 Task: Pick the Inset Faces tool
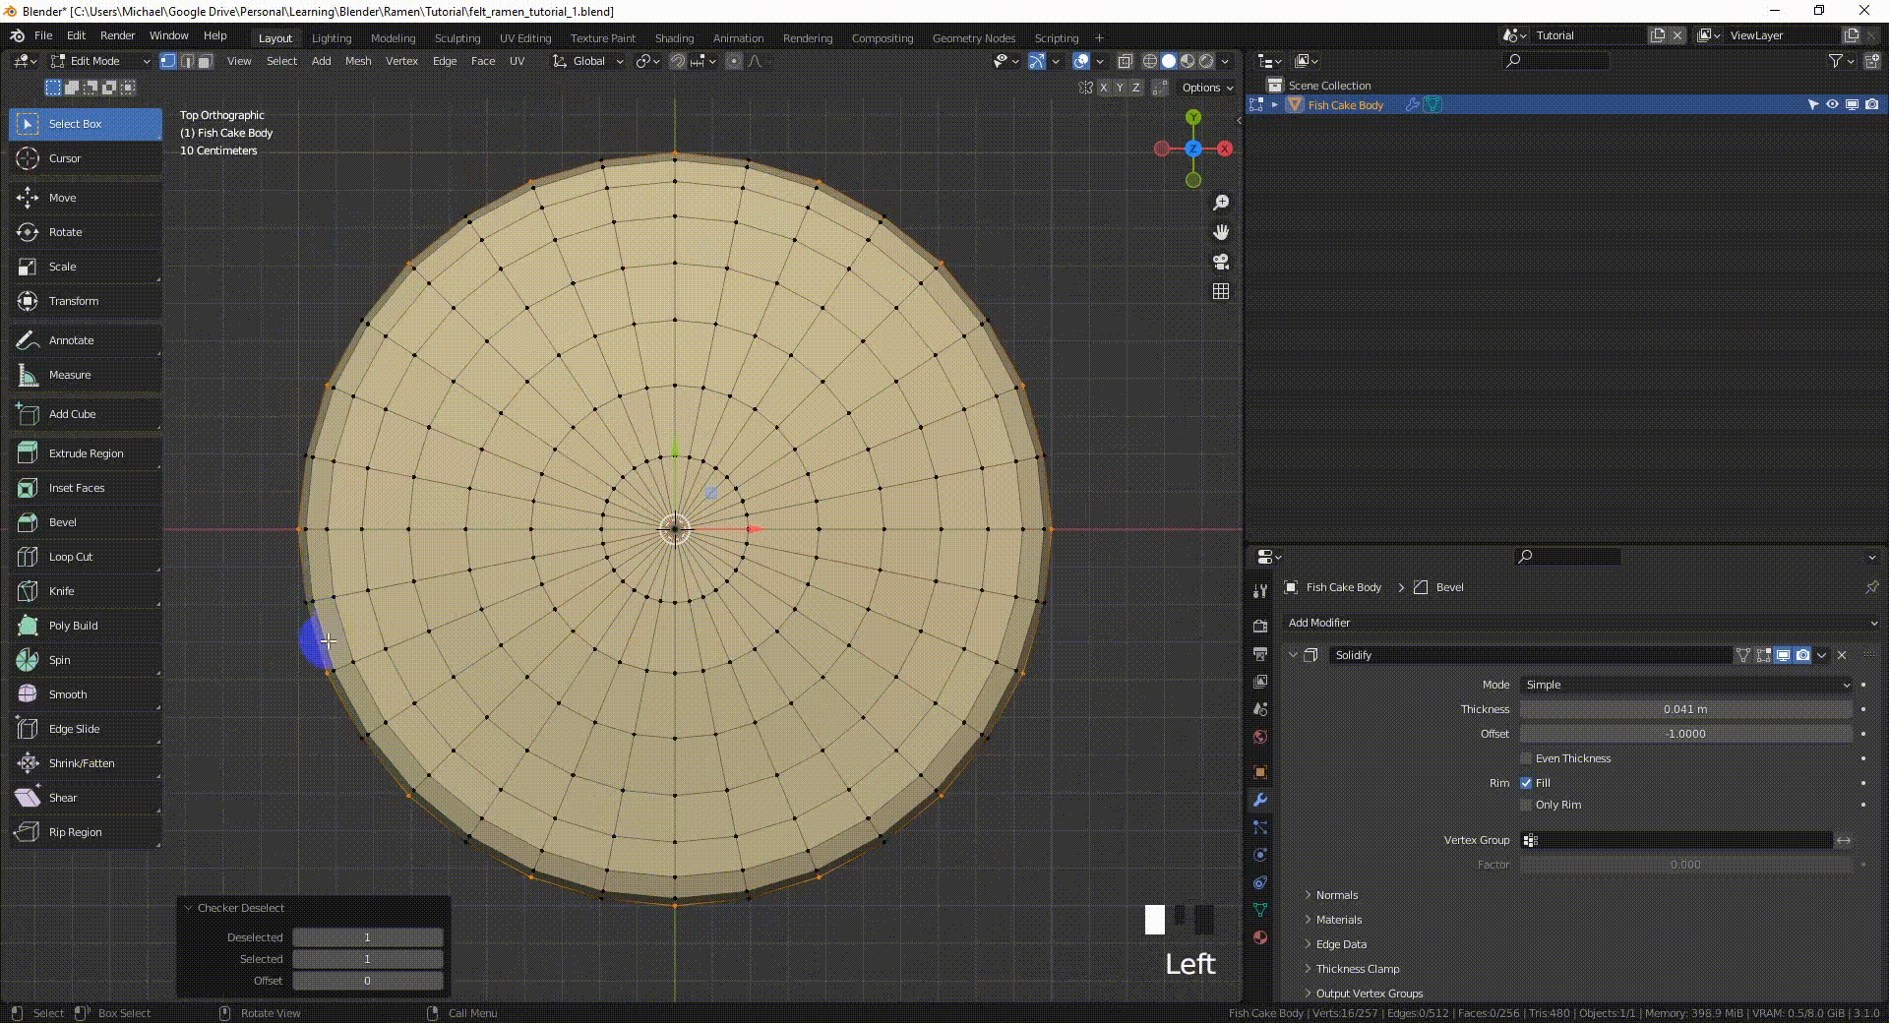click(76, 488)
